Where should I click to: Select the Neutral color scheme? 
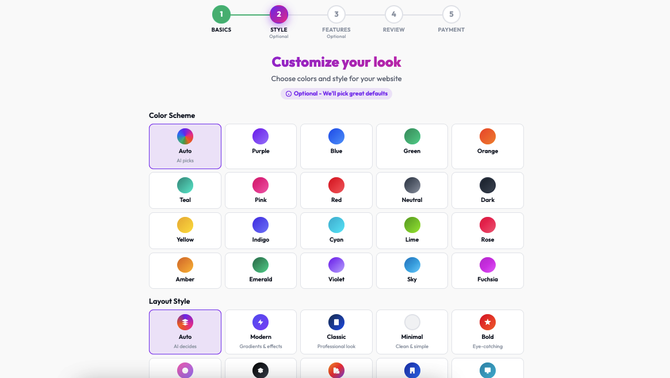(412, 190)
